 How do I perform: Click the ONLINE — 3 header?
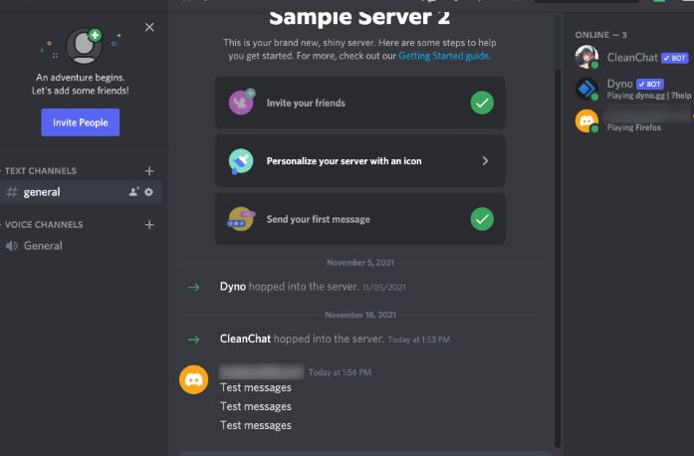pos(600,35)
